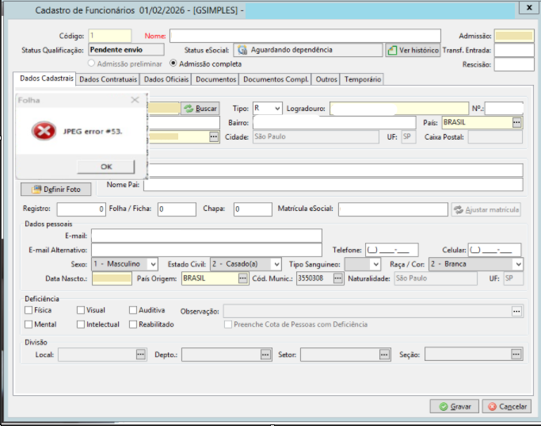The image size is (541, 426).
Task: Switch to Documentos tab
Action: point(215,79)
